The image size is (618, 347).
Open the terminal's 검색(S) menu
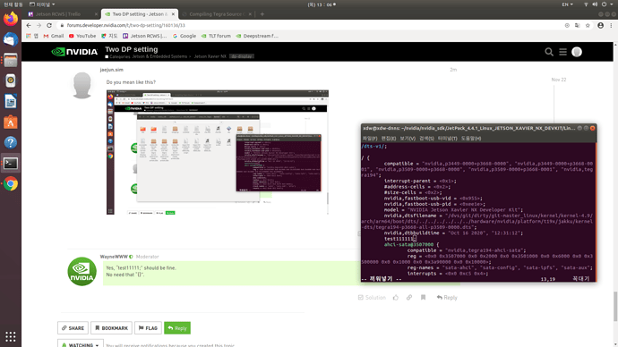(x=426, y=139)
